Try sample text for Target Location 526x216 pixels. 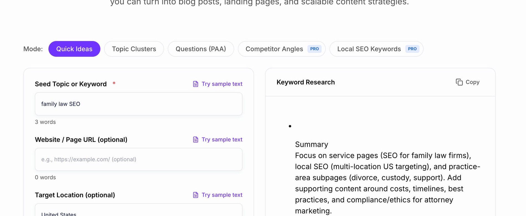217,195
